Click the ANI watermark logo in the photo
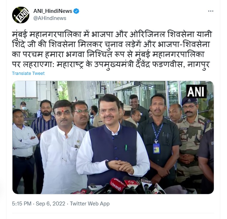 pos(196,91)
